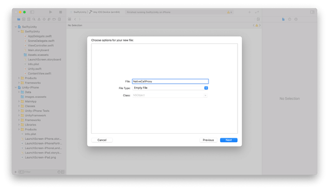Click the No Selection jump bar
The height and width of the screenshot is (190, 329).
pos(75,25)
